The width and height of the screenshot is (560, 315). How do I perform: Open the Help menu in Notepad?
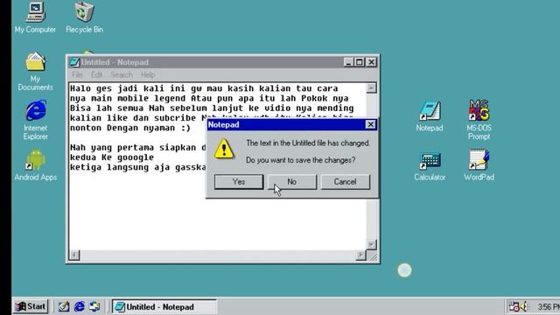[x=148, y=74]
